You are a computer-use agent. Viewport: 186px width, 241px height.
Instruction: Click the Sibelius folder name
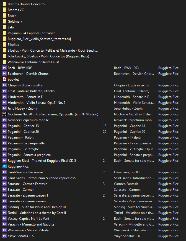(13, 45)
